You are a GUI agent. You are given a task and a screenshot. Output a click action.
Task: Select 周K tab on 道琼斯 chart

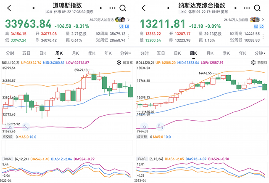coord(59,53)
